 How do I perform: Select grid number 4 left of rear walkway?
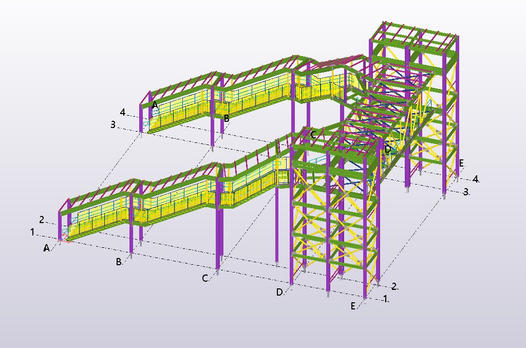pyautogui.click(x=122, y=112)
